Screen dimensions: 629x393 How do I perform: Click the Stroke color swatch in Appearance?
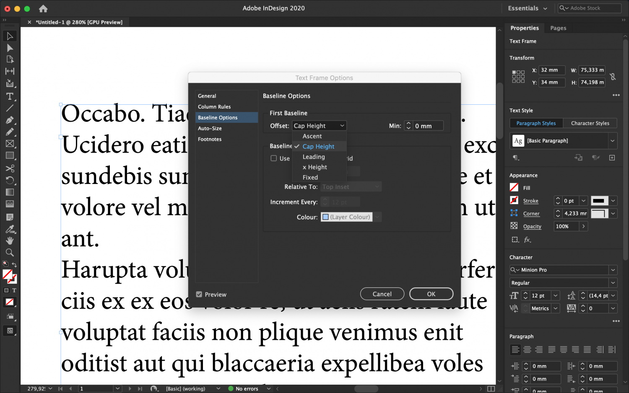pyautogui.click(x=514, y=201)
